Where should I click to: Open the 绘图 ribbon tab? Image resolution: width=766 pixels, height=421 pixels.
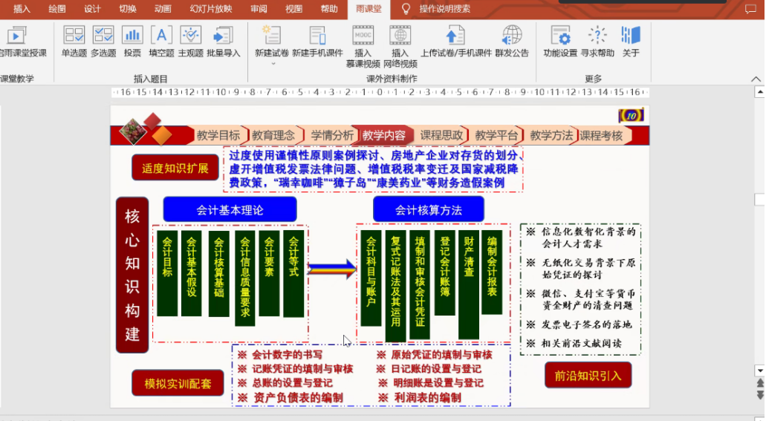tap(56, 9)
